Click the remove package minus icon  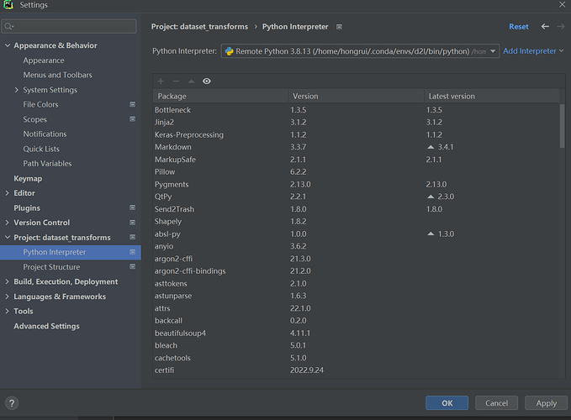coord(176,81)
